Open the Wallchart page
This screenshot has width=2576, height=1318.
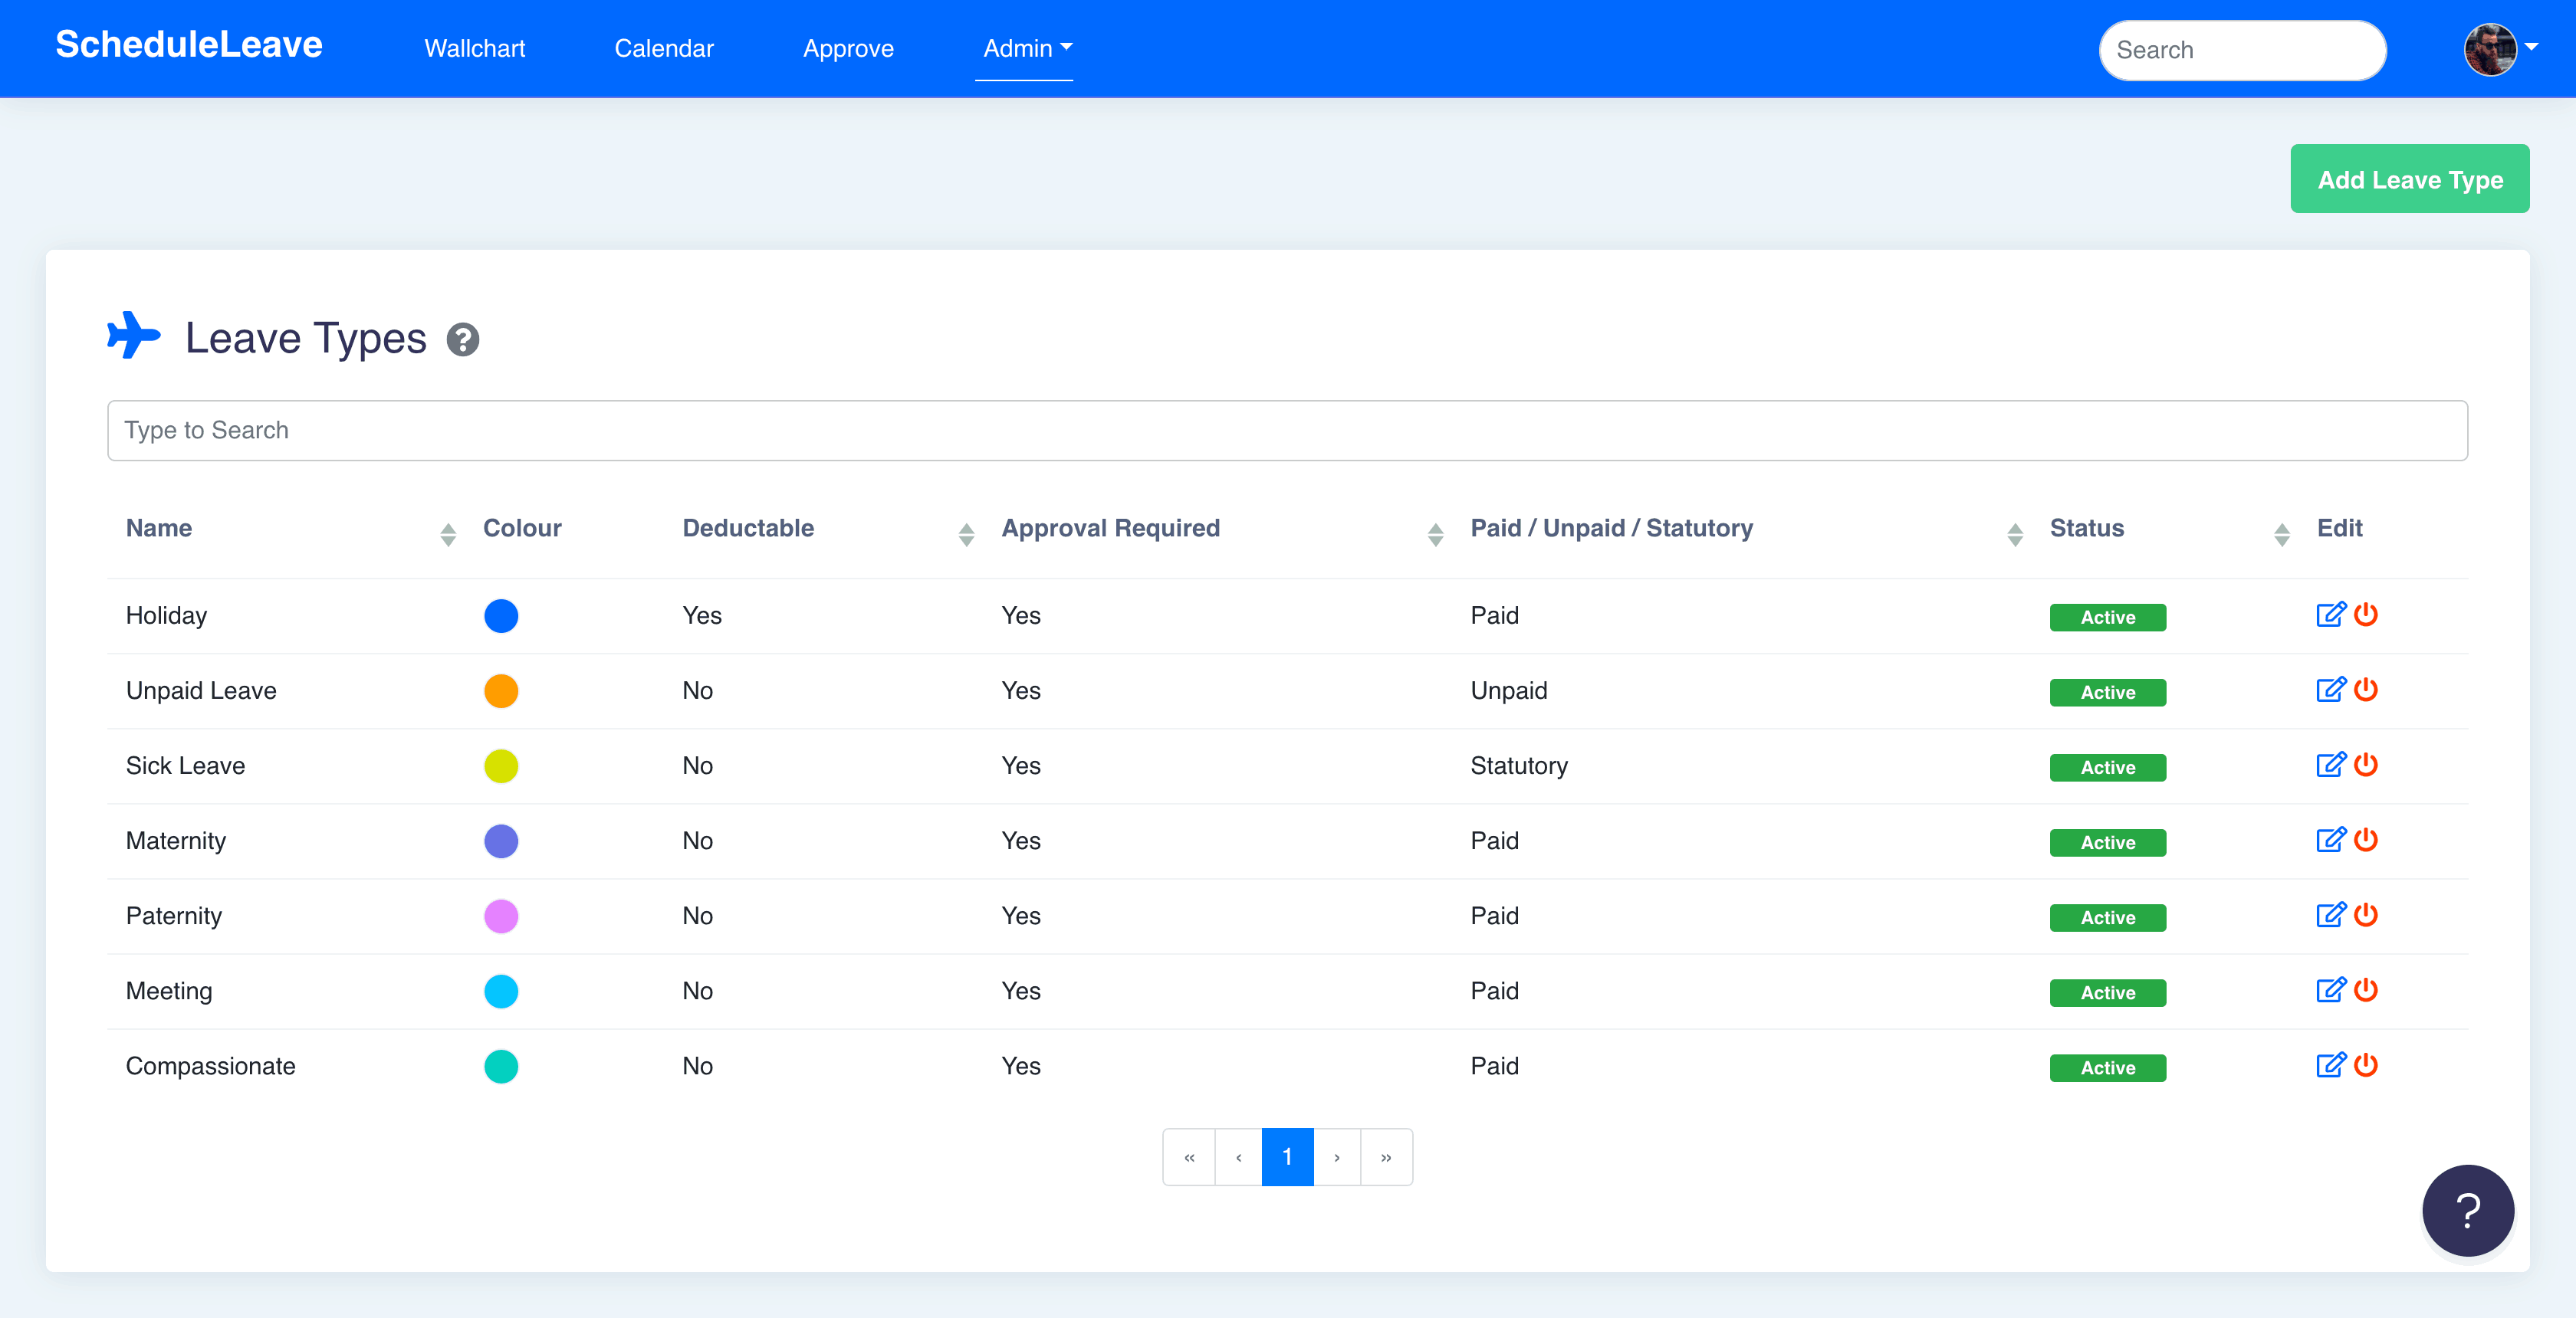tap(474, 48)
